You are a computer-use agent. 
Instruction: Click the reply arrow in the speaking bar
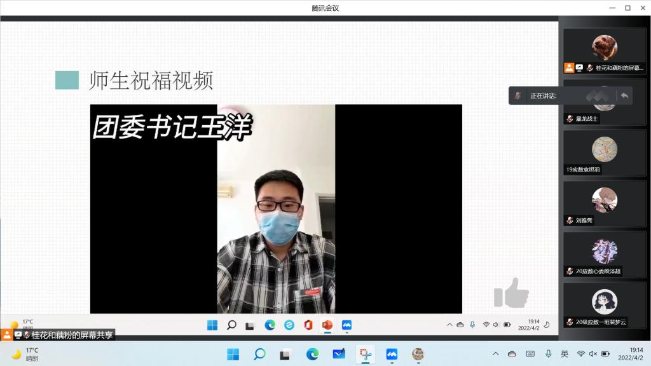click(624, 95)
